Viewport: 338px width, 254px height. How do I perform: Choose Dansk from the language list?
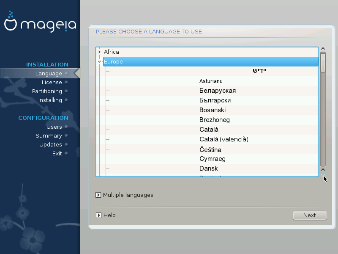click(x=208, y=168)
